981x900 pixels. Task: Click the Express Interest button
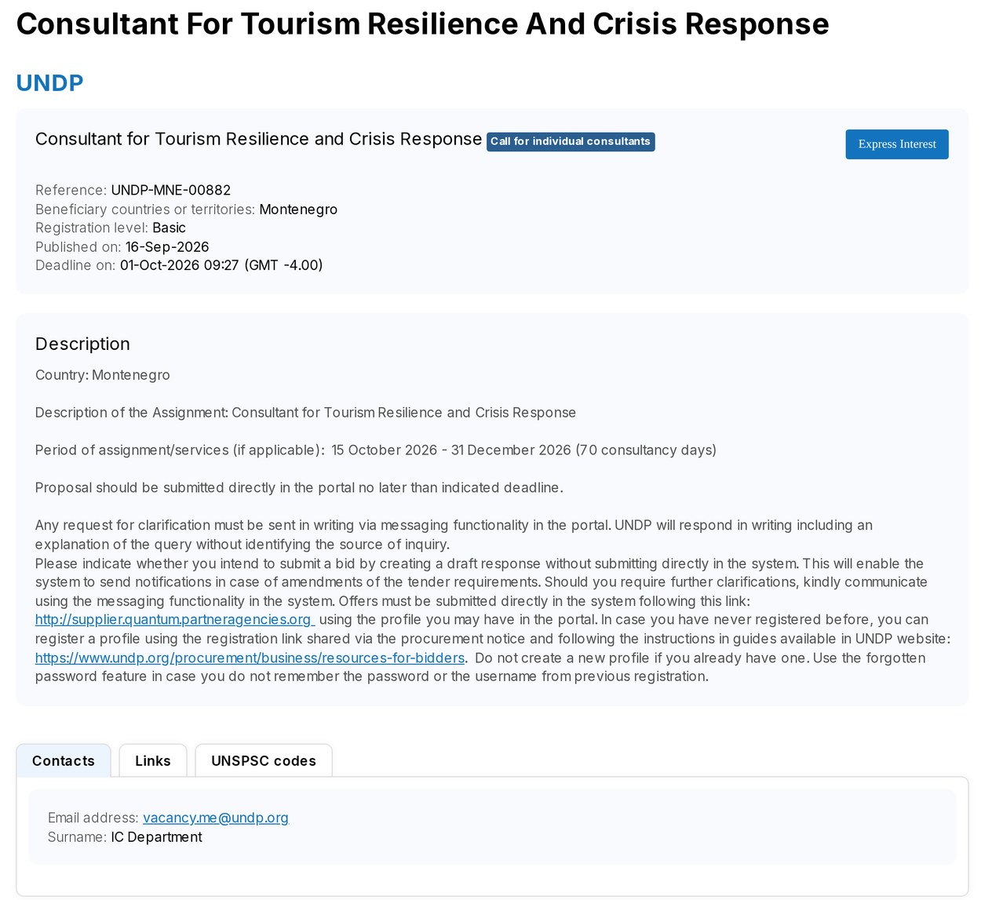click(896, 144)
